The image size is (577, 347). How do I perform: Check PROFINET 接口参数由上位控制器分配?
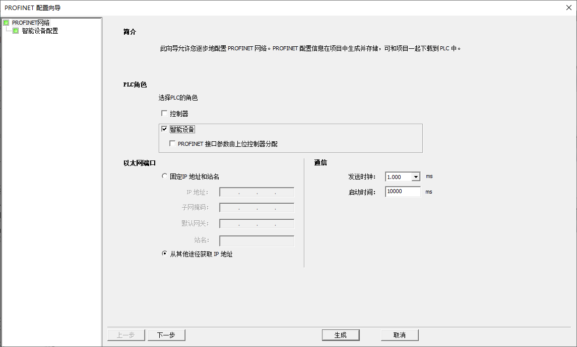pyautogui.click(x=172, y=143)
